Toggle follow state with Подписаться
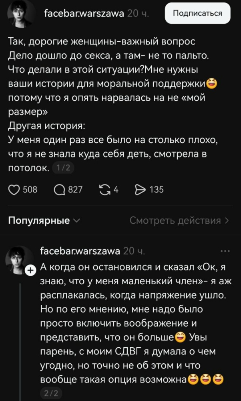The image size is (241, 401). [x=197, y=13]
